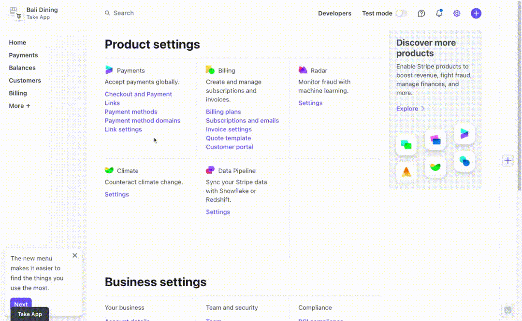Open Explore more products chevron link
Screen dimensions: 522x321
[410, 109]
